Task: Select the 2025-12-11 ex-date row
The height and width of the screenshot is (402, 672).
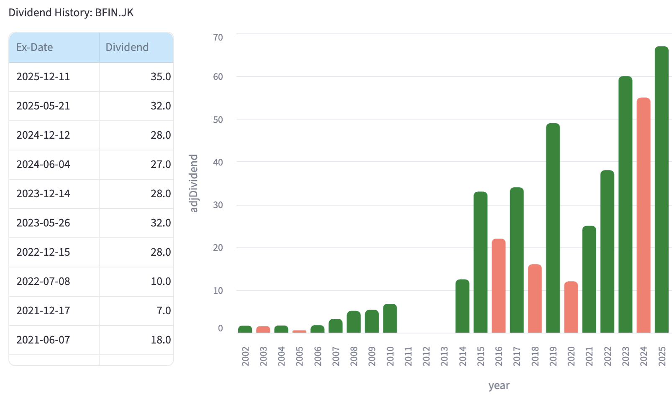Action: (43, 77)
